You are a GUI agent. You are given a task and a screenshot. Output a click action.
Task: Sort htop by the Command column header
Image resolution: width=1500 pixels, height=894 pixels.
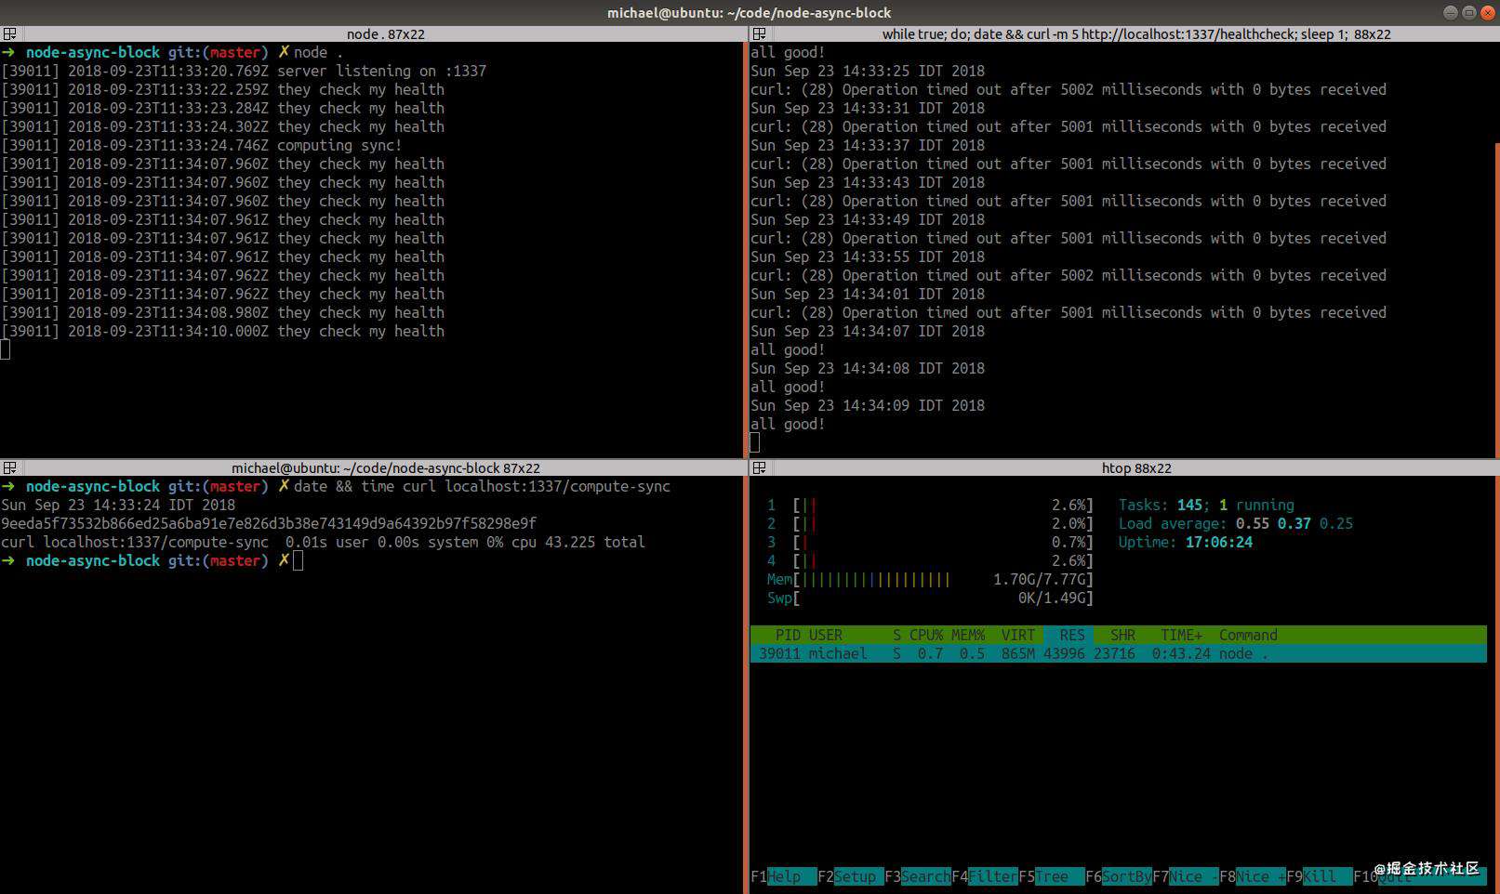coord(1248,635)
